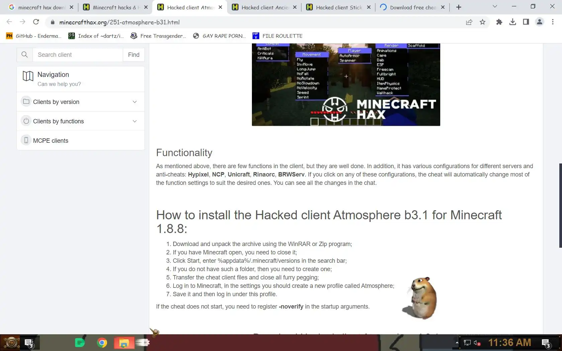Open the 'FILE ROULETTE' bookmark
The height and width of the screenshot is (351, 562).
click(x=278, y=36)
